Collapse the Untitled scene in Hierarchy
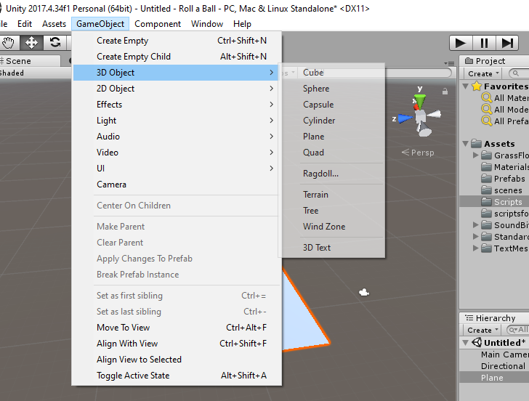 coord(466,343)
